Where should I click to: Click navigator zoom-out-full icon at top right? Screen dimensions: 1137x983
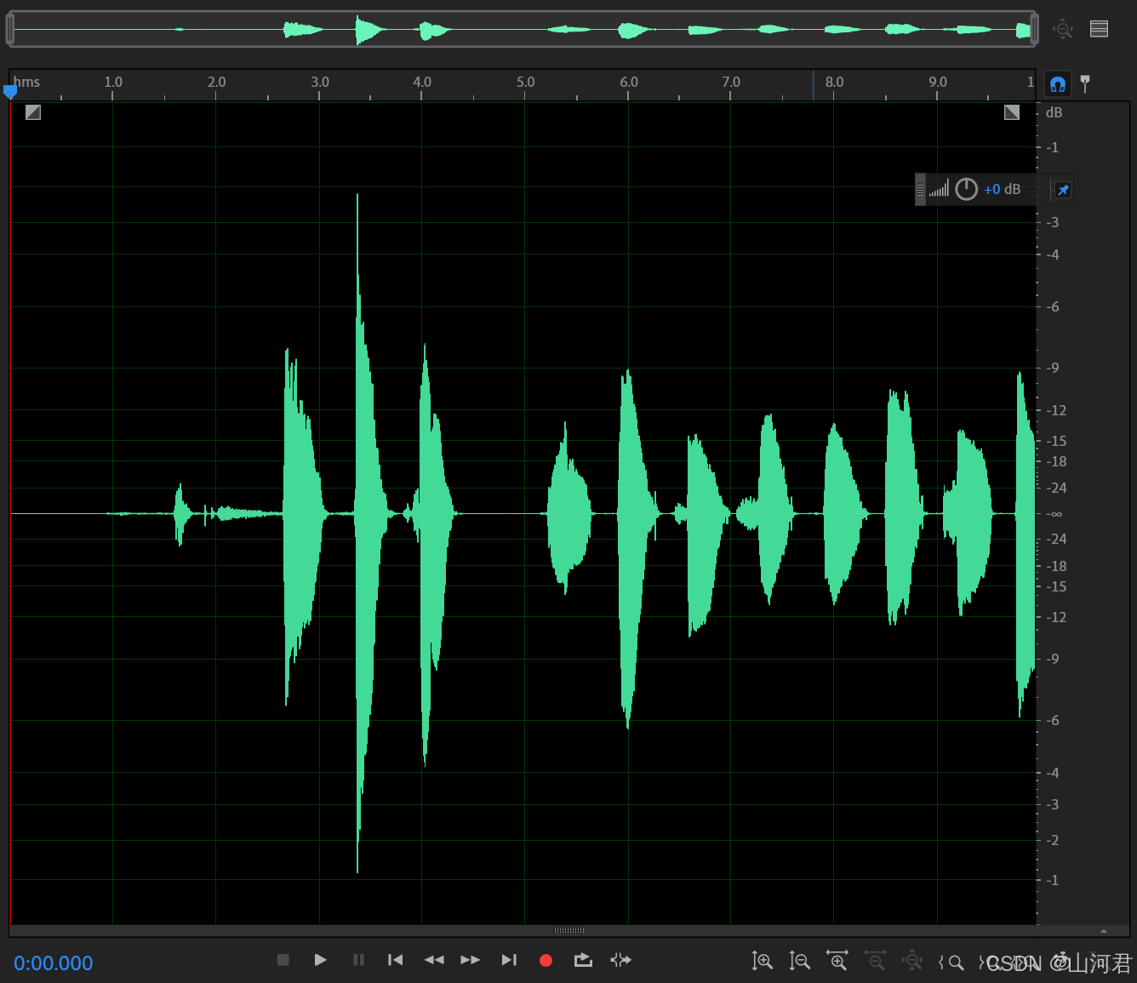coord(1062,29)
